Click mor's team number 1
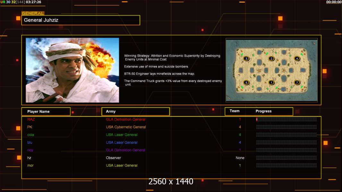The width and height of the screenshot is (342, 192). 240,165
